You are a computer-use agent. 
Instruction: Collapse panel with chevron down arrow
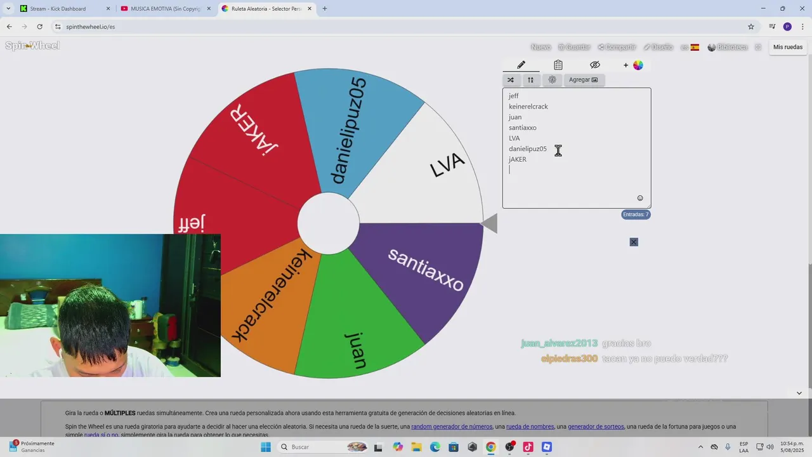pos(799,393)
